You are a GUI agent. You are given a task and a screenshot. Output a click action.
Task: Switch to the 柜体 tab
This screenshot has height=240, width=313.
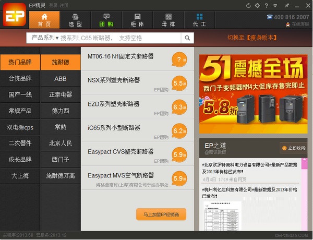pos(137,20)
